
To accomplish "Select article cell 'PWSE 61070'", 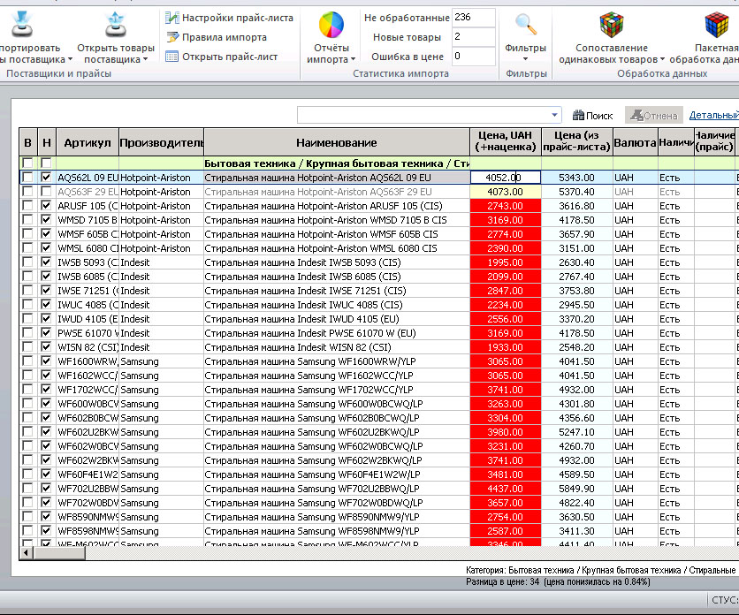I will pos(88,333).
